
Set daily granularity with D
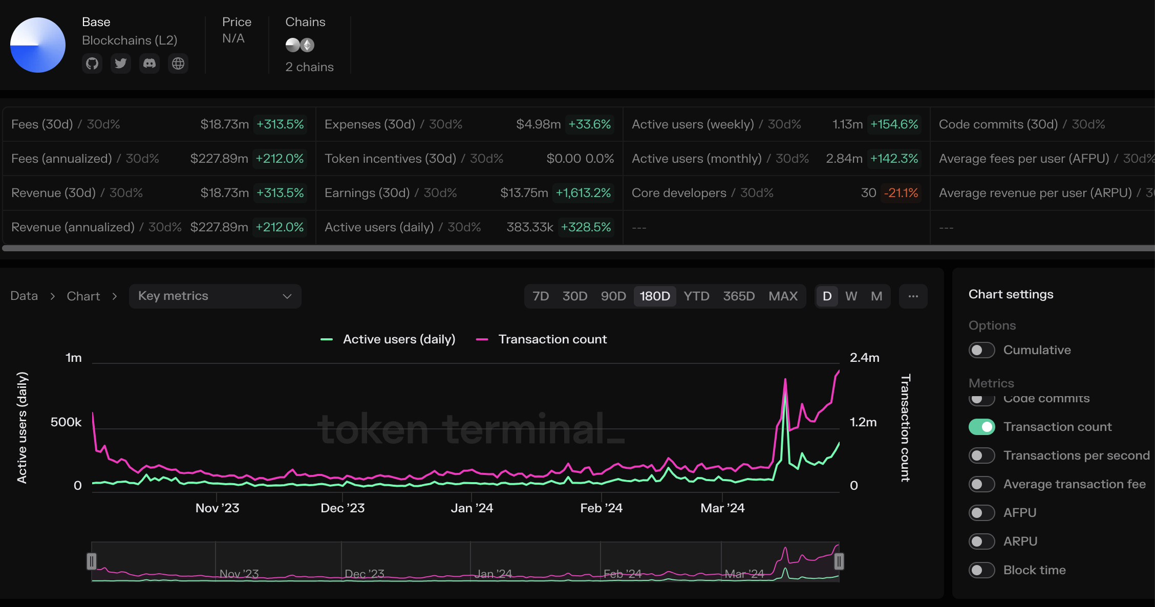pyautogui.click(x=827, y=296)
